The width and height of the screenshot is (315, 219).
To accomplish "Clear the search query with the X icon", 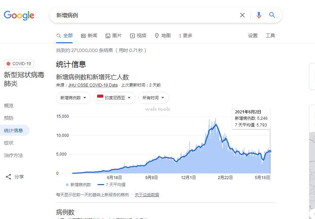I will coord(242,15).
